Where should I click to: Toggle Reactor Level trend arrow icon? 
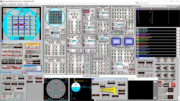[137, 44]
